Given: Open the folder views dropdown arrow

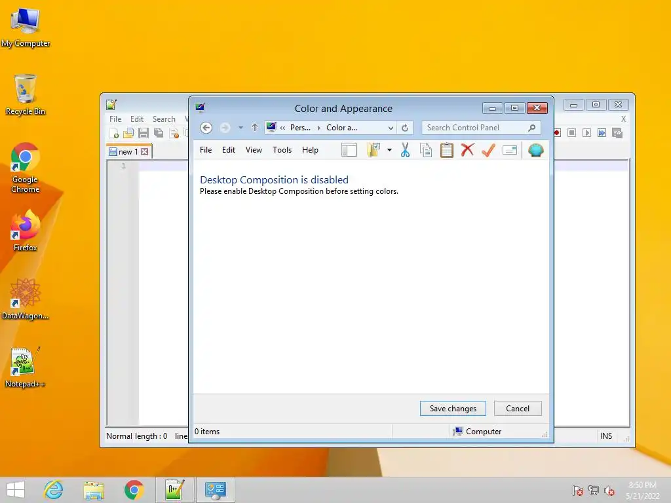Looking at the screenshot, I should (389, 150).
